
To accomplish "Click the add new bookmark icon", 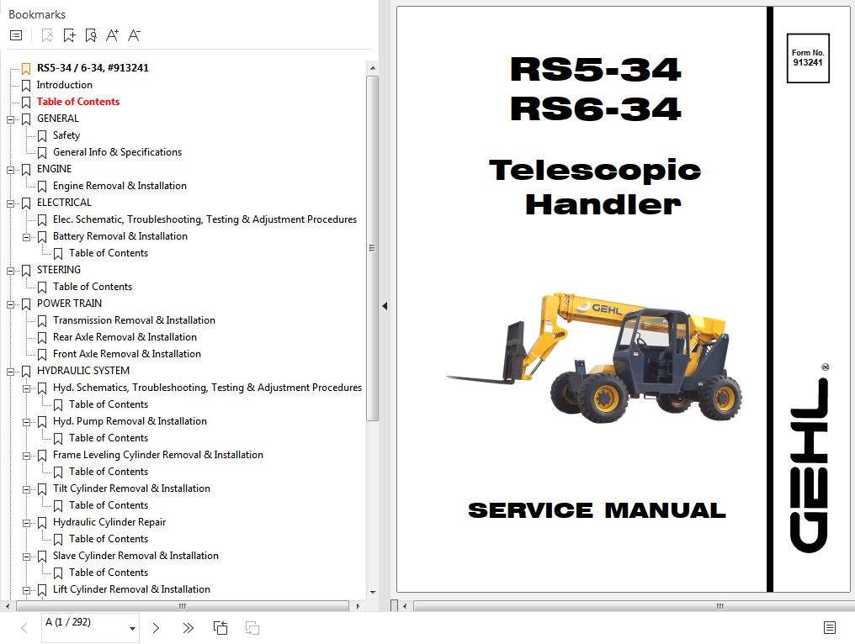I will coord(69,35).
